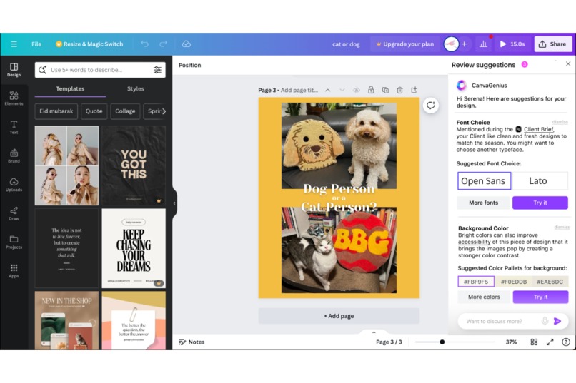The height and width of the screenshot is (383, 576).
Task: Move page up with the chevron
Action: (328, 90)
